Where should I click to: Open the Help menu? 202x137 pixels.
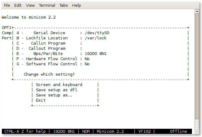click(x=76, y=5)
